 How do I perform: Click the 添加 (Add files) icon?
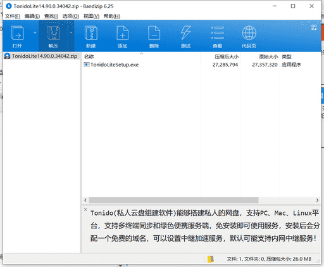[x=123, y=33]
